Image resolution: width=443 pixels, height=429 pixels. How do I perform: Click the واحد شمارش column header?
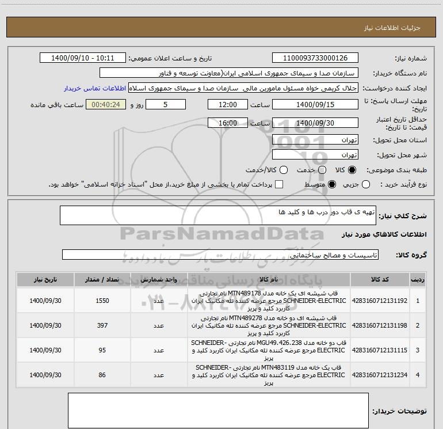pyautogui.click(x=159, y=279)
